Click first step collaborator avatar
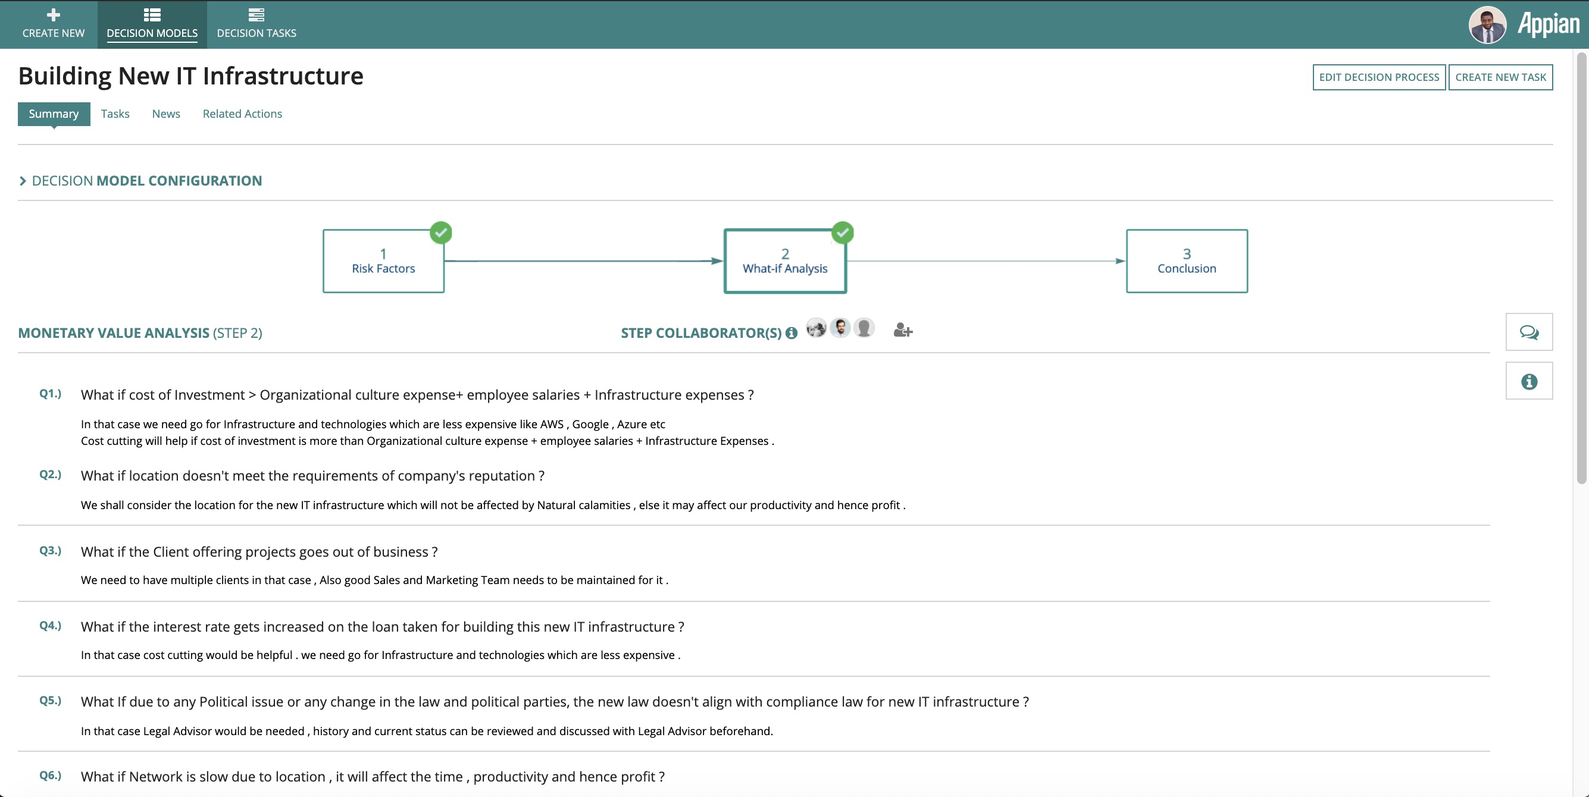 tap(815, 328)
